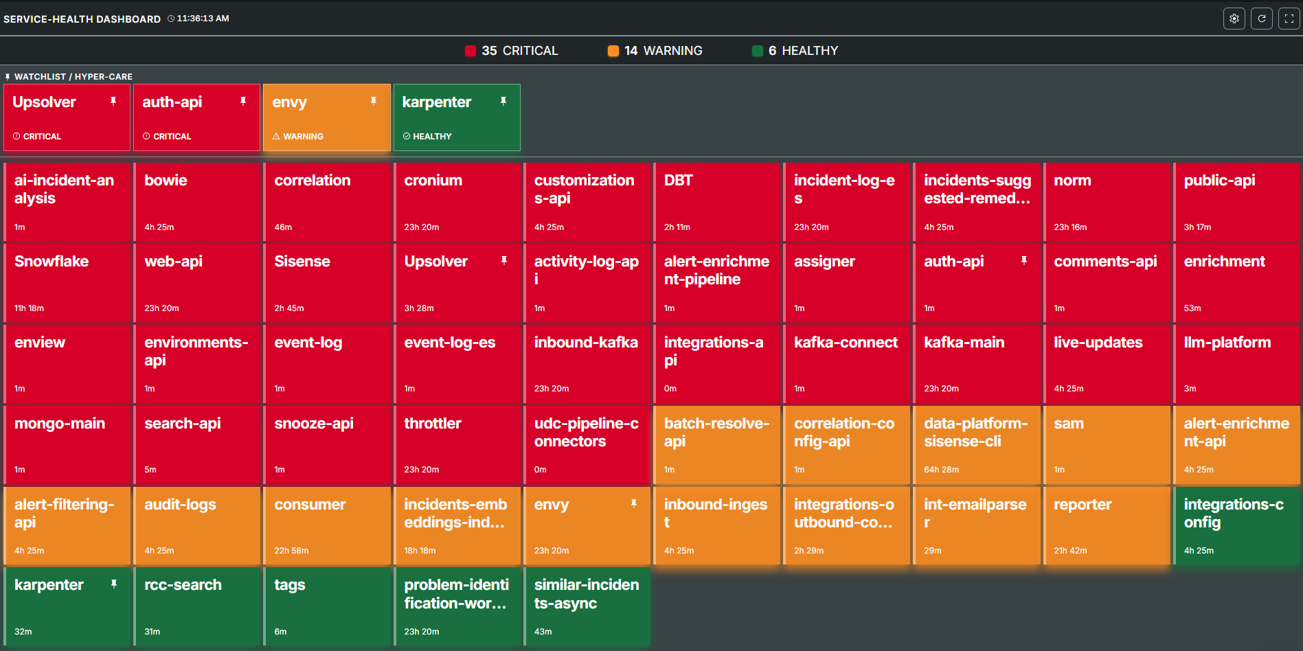This screenshot has height=651, width=1303.
Task: Unpin the Upsolver card in the watchlist
Action: pyautogui.click(x=113, y=100)
